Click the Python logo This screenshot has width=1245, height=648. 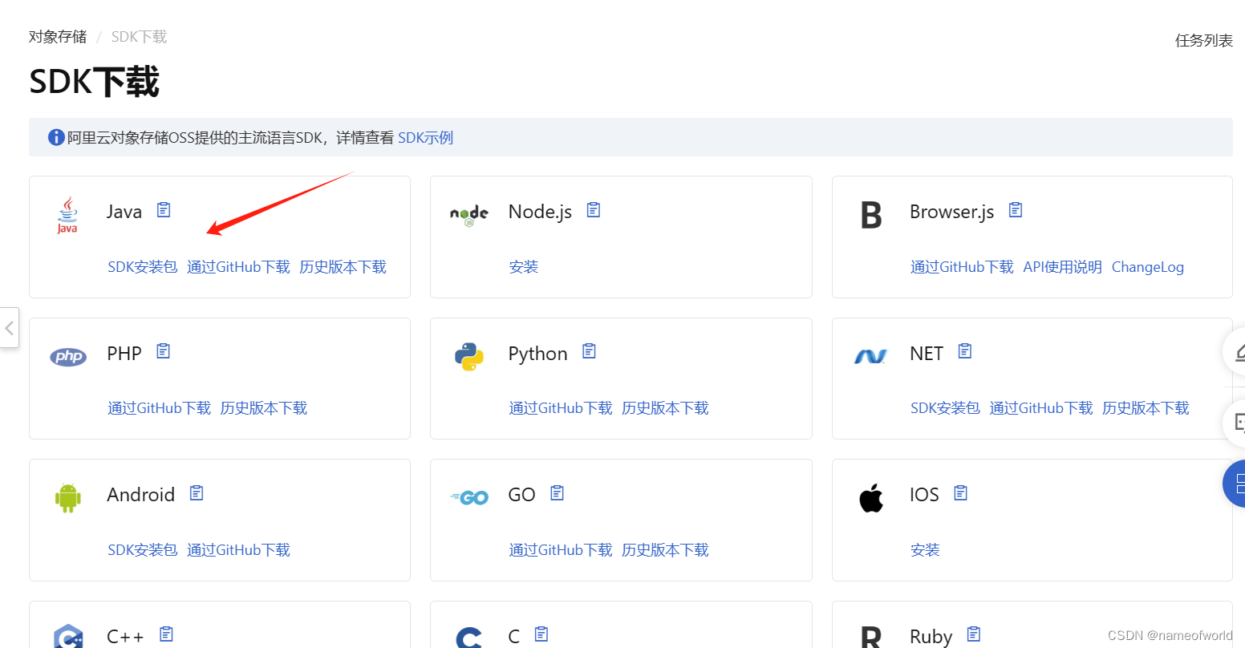coord(469,357)
